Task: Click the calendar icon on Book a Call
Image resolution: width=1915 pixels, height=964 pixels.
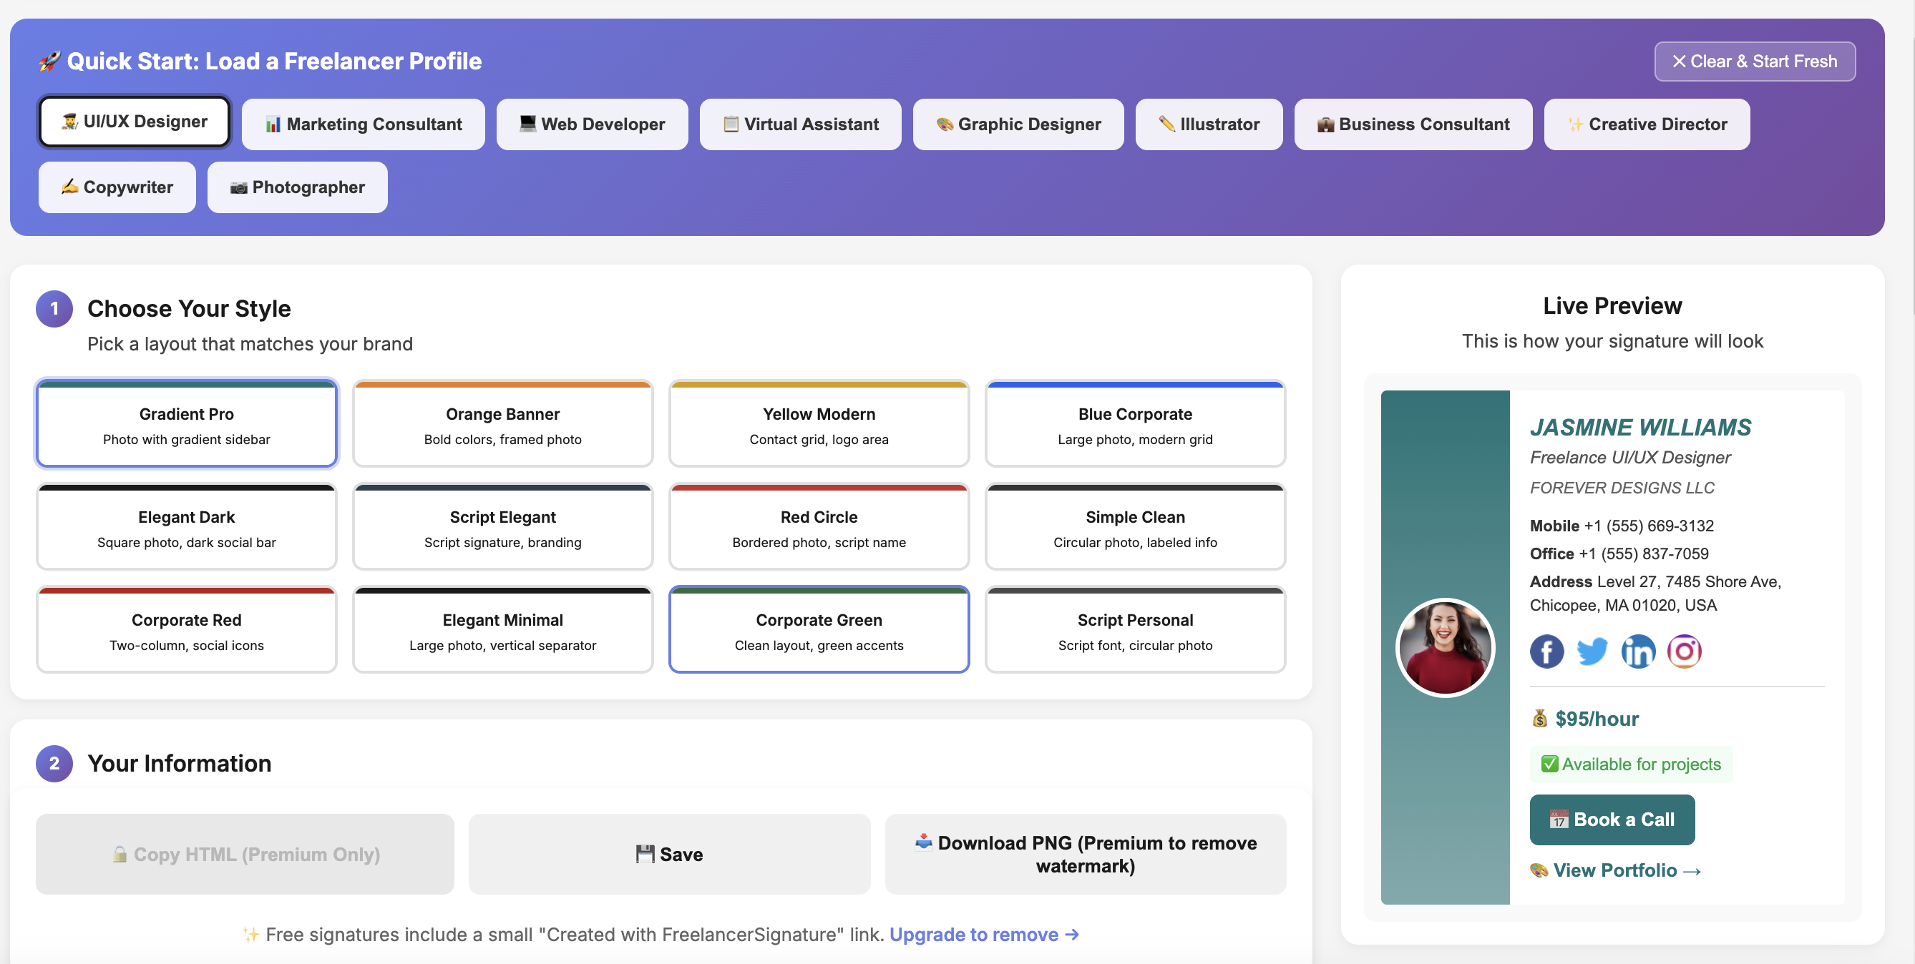Action: coord(1559,819)
